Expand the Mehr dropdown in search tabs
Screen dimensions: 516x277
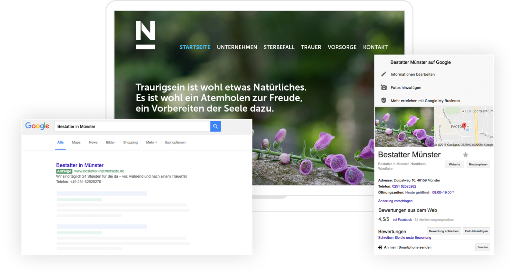coord(151,142)
